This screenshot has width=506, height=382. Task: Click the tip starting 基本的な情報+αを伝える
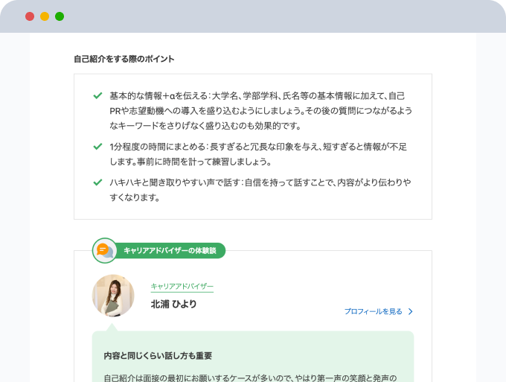(257, 110)
